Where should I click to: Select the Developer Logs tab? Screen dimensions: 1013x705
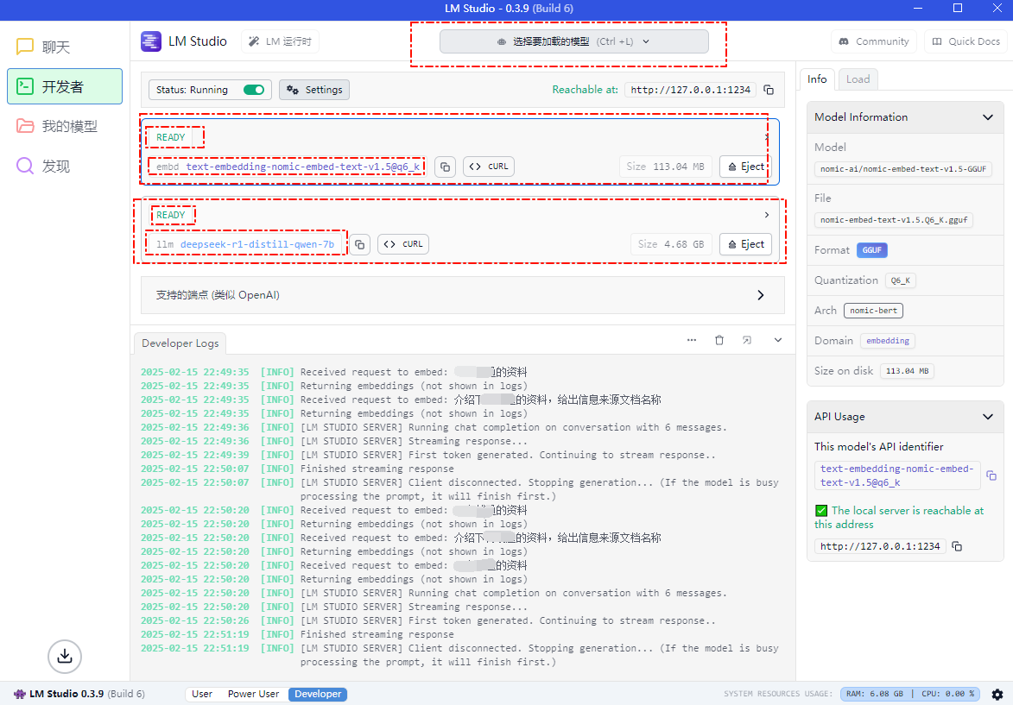point(180,343)
